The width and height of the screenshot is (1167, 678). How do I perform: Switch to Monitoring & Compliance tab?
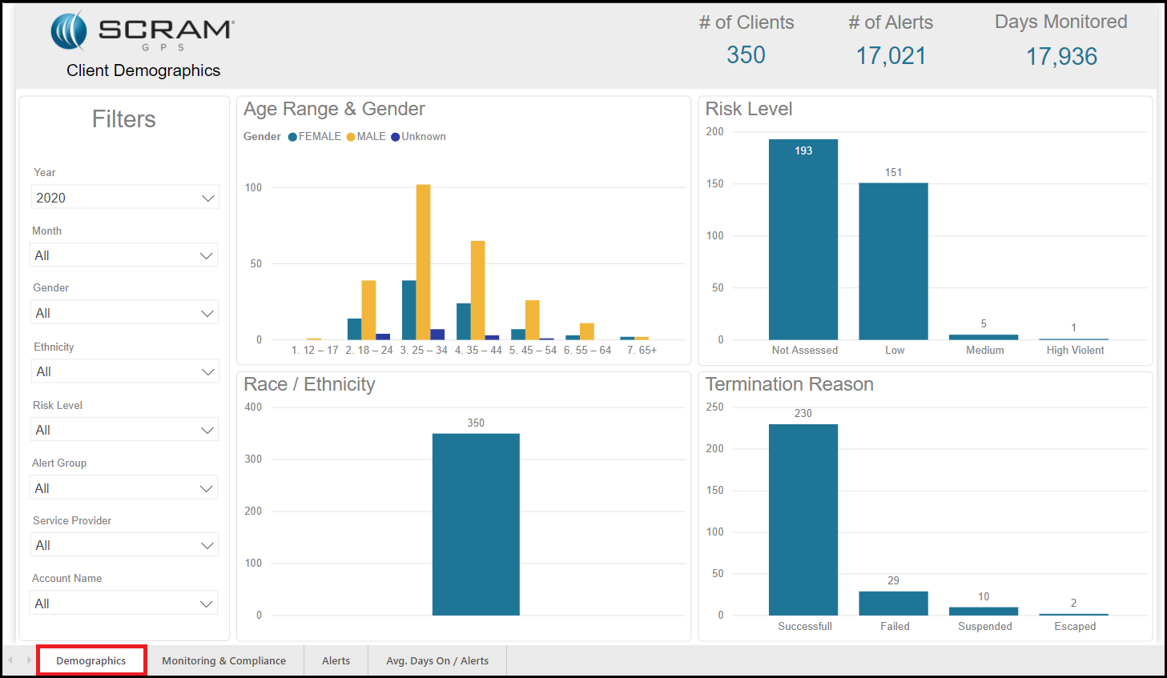coord(223,660)
